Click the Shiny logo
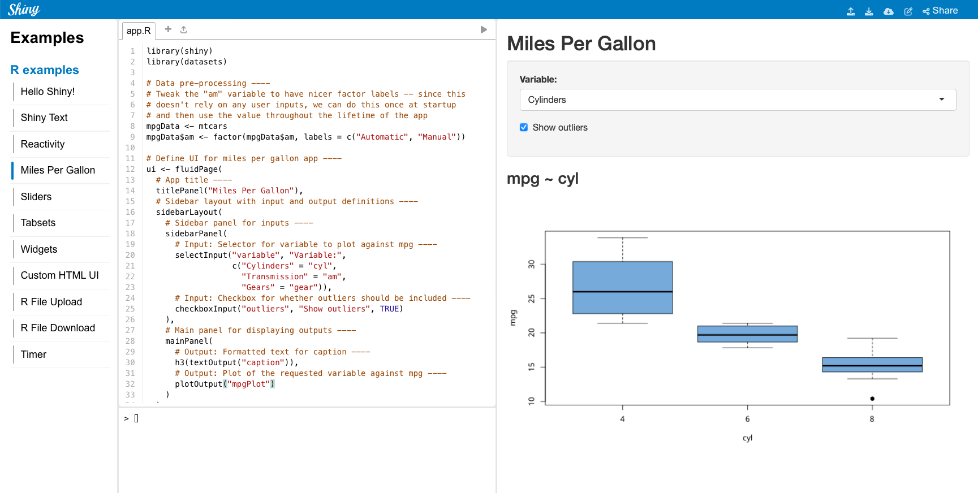 24,10
